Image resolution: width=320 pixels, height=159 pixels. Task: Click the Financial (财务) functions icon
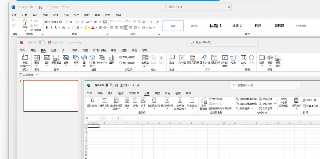coord(127,102)
